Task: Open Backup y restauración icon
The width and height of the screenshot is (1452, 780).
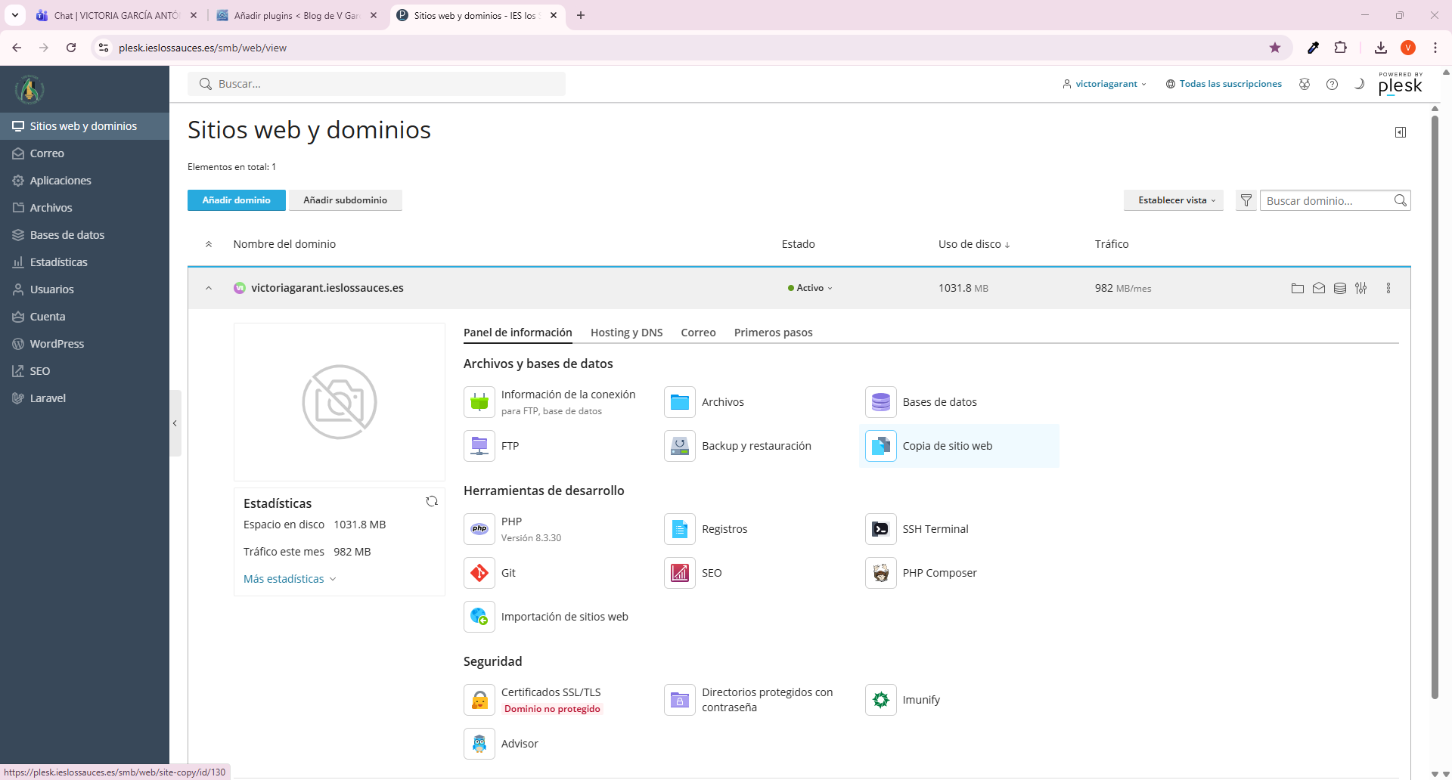Action: point(680,446)
